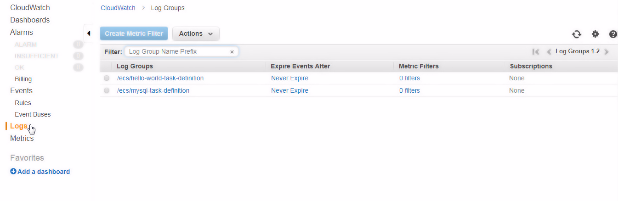Open CloudWatch in the sidebar
618x201 pixels.
30,7
